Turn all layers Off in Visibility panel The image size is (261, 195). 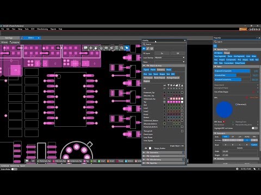click(x=178, y=53)
